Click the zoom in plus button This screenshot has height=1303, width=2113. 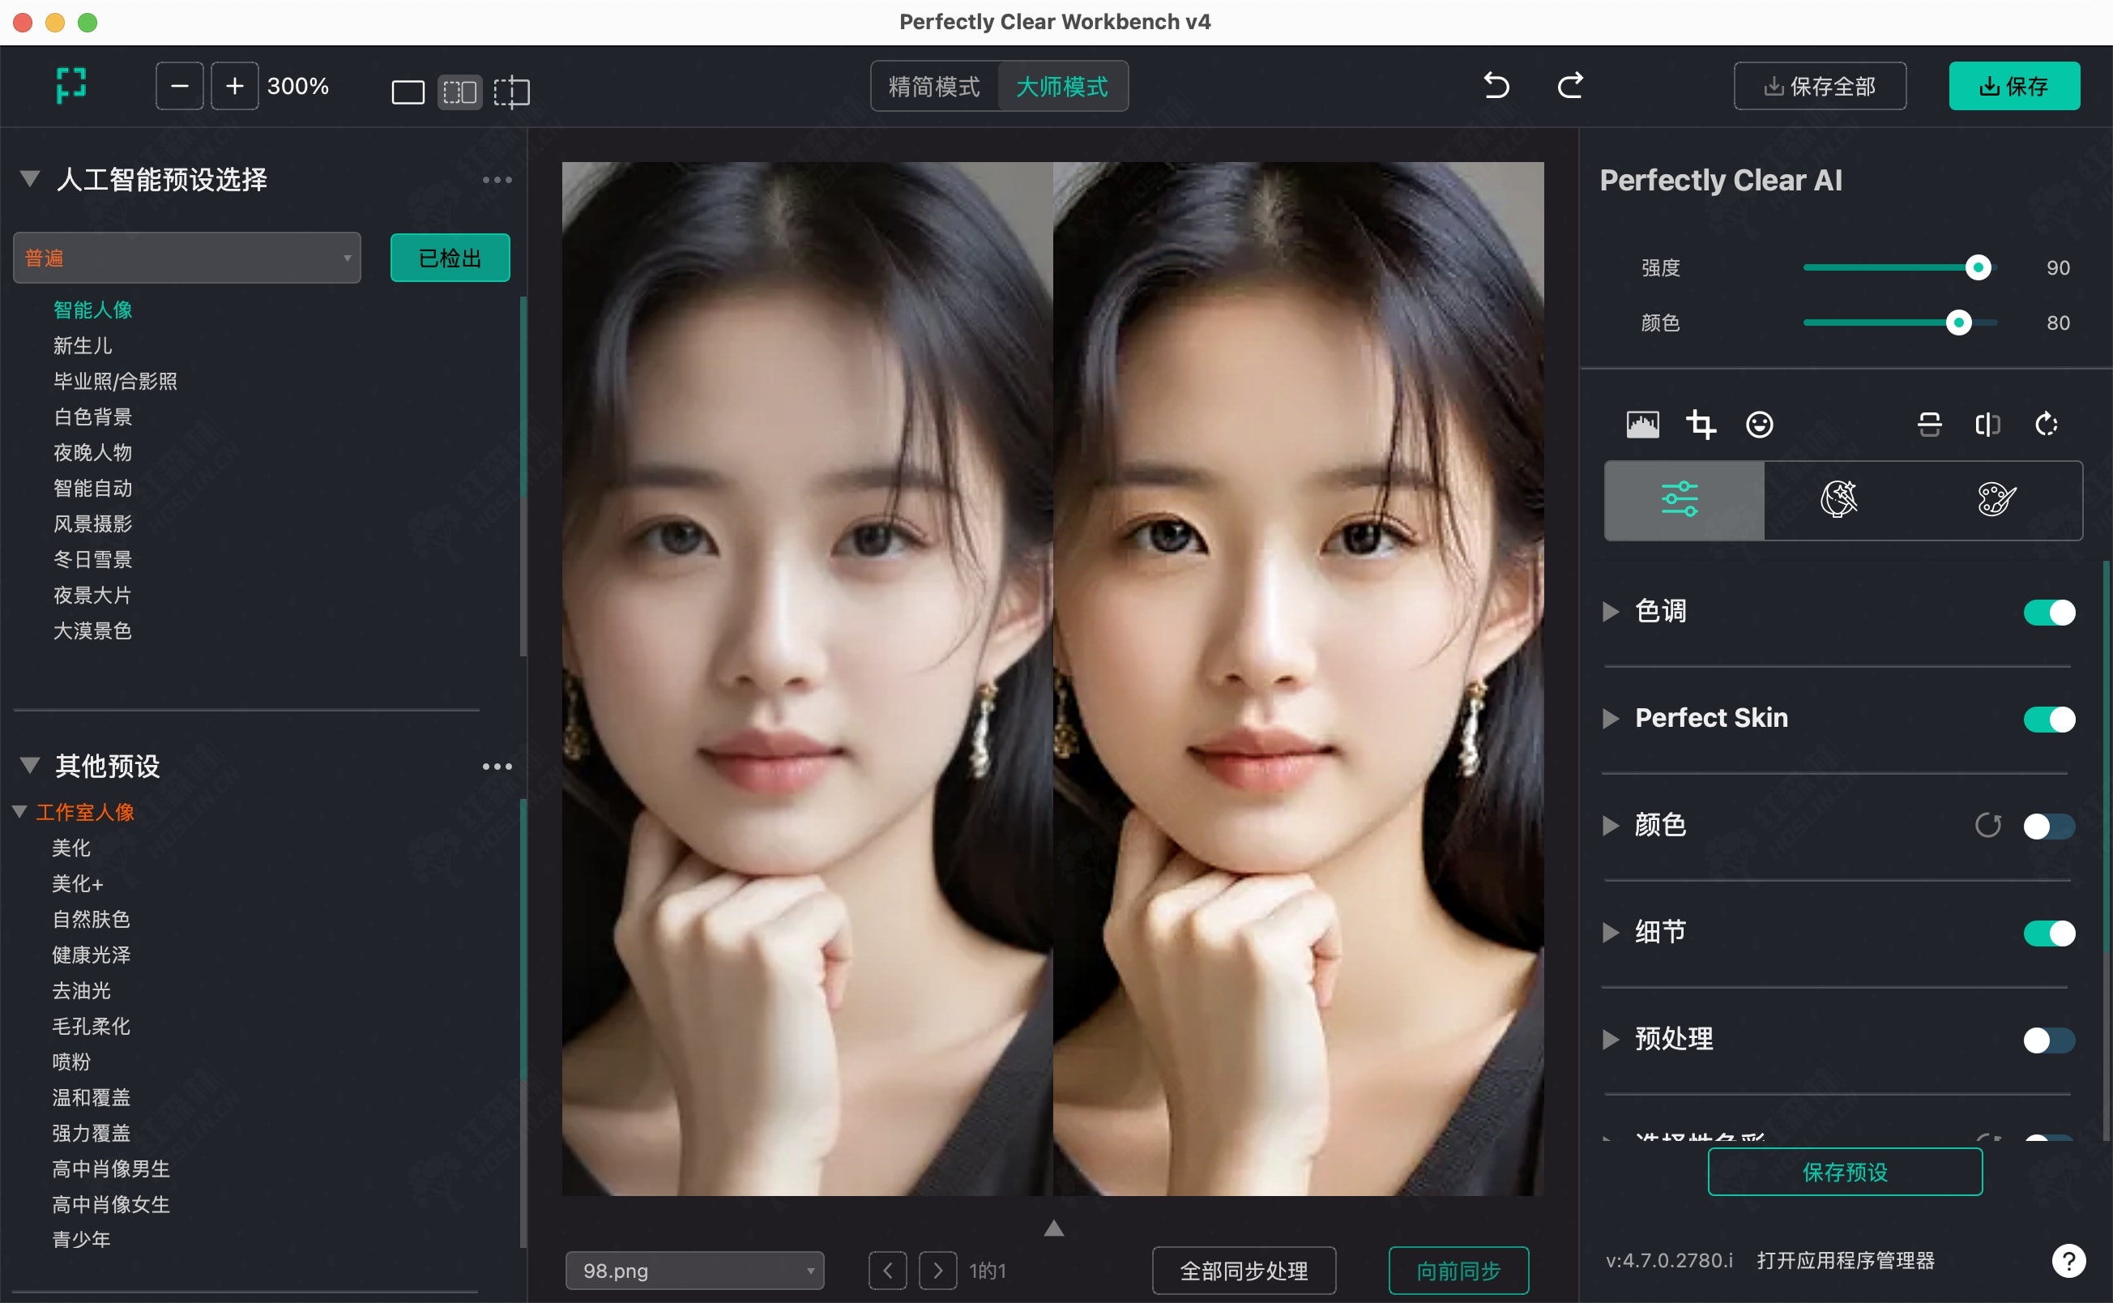234,86
